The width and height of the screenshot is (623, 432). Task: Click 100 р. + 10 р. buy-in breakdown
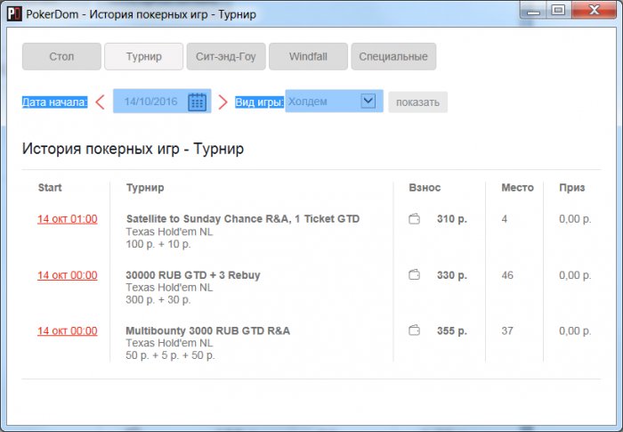coord(158,244)
